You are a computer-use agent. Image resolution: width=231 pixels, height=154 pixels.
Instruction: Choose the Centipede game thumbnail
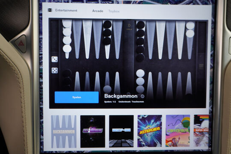pos(178,131)
